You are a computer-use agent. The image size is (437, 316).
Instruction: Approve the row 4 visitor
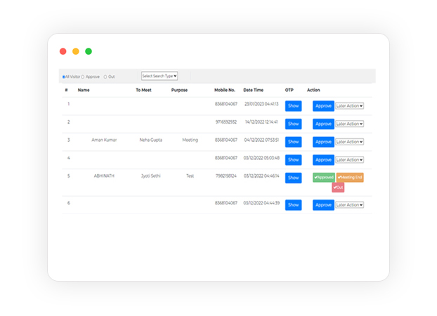[323, 159]
